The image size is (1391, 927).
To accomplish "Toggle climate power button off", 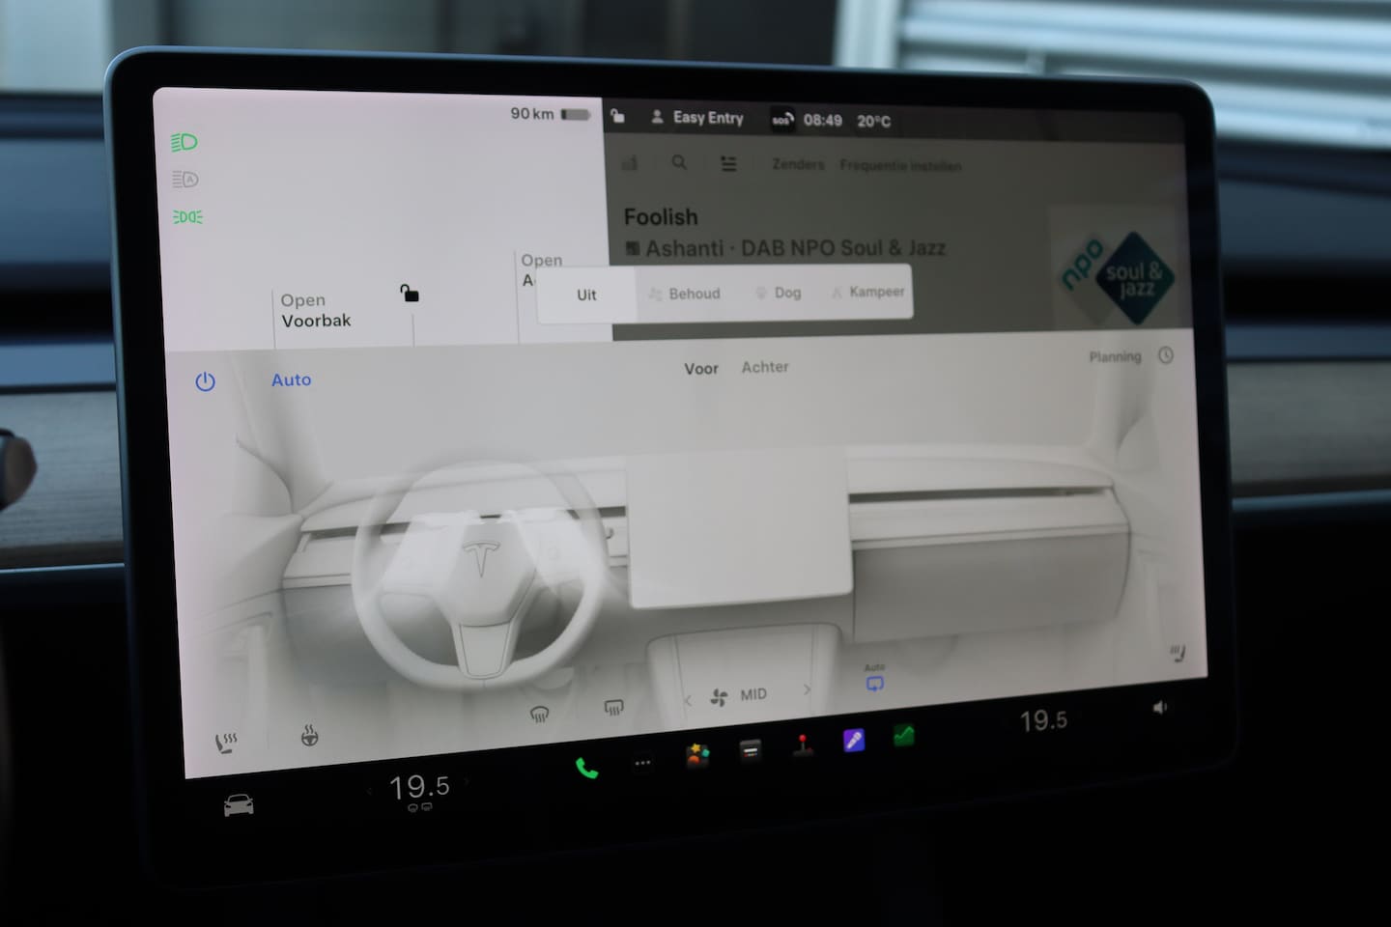I will (205, 382).
